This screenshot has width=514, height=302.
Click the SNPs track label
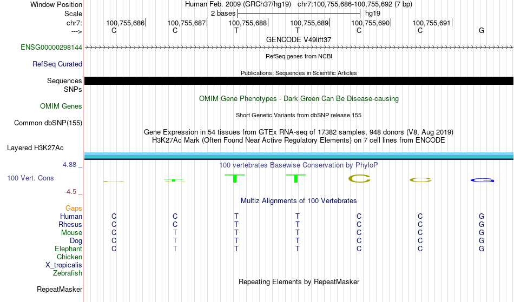coord(73,89)
